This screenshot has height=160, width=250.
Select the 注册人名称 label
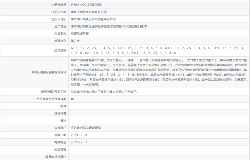click(59, 12)
